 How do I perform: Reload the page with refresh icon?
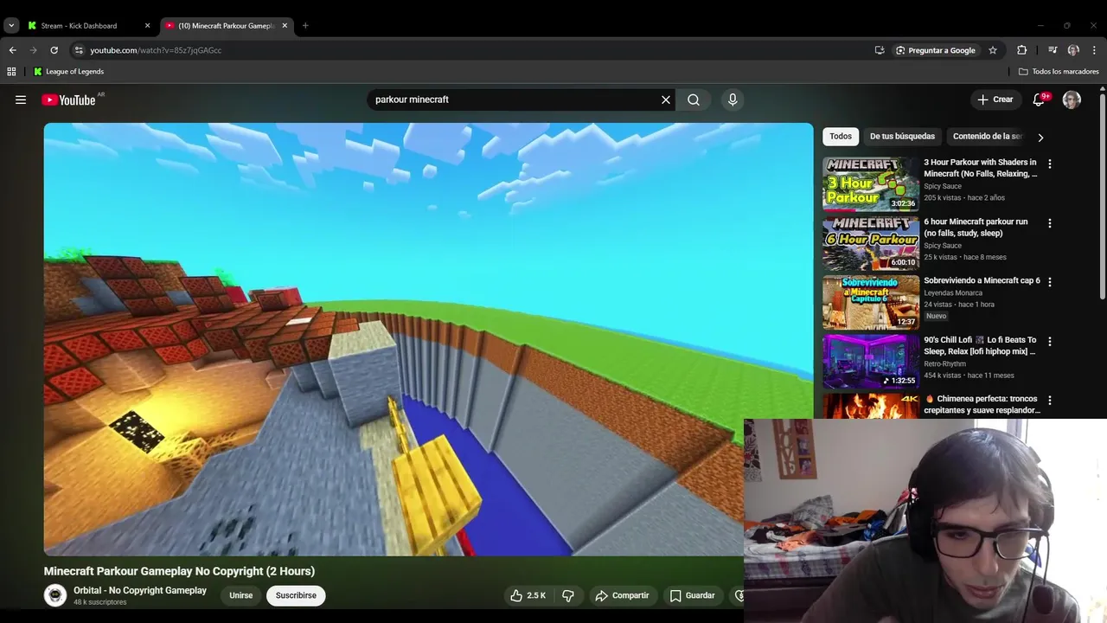(54, 50)
